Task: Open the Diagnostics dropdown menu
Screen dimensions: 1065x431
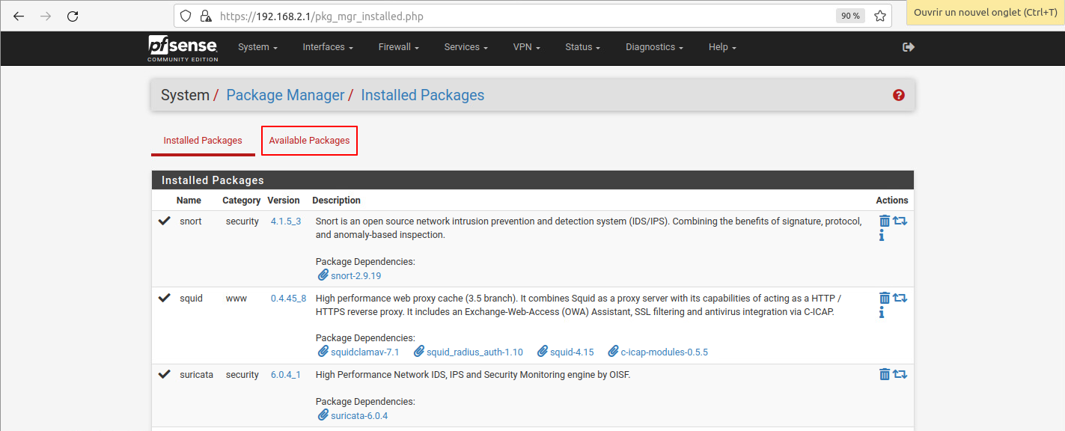Action: click(x=654, y=47)
